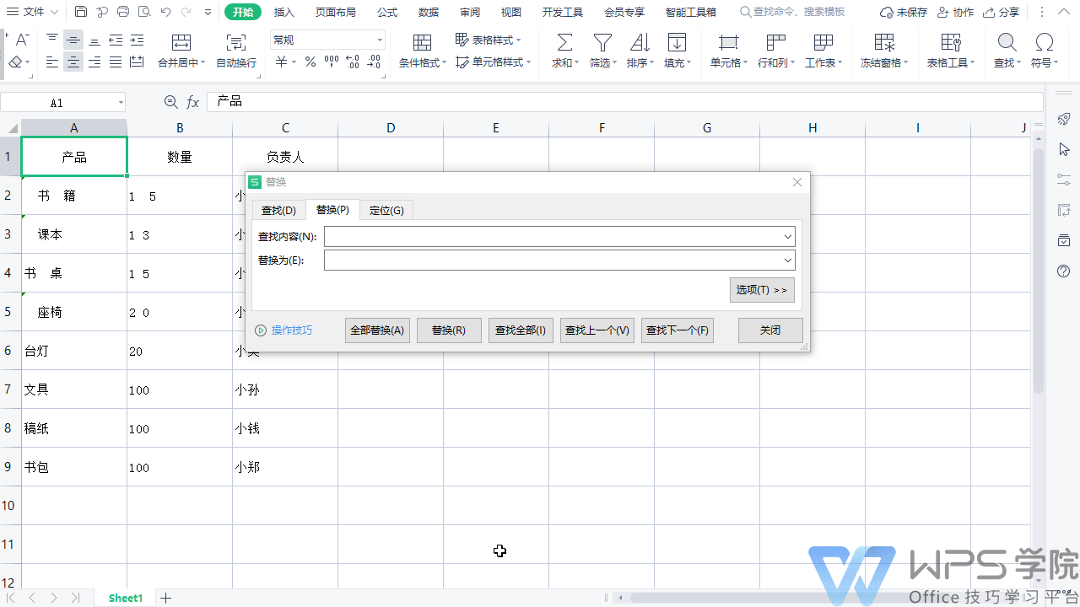This screenshot has height=607, width=1080.
Task: Click the 查找全部(I) button
Action: pos(521,330)
